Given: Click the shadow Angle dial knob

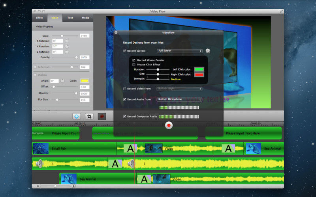Looking at the screenshot, I should [62, 81].
